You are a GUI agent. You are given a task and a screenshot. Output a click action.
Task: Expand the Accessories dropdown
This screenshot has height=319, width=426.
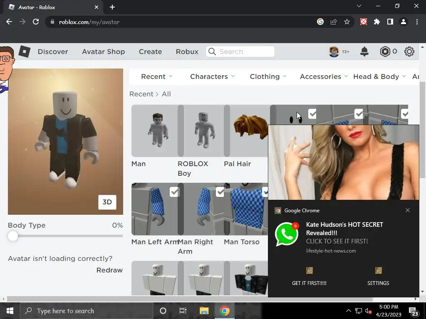324,76
